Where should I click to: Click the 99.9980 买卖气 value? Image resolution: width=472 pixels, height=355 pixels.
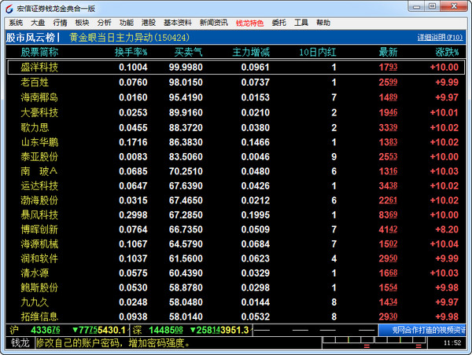click(x=186, y=67)
